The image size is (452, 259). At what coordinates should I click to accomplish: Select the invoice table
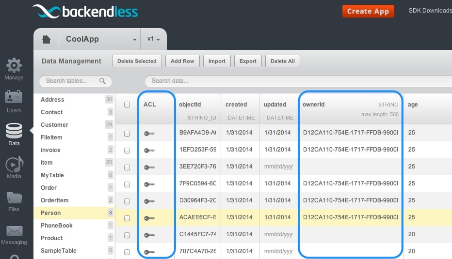pyautogui.click(x=74, y=150)
